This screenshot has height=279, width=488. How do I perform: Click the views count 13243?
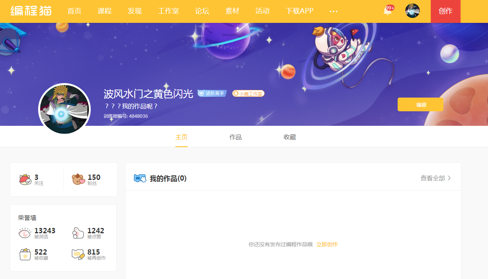pos(45,231)
